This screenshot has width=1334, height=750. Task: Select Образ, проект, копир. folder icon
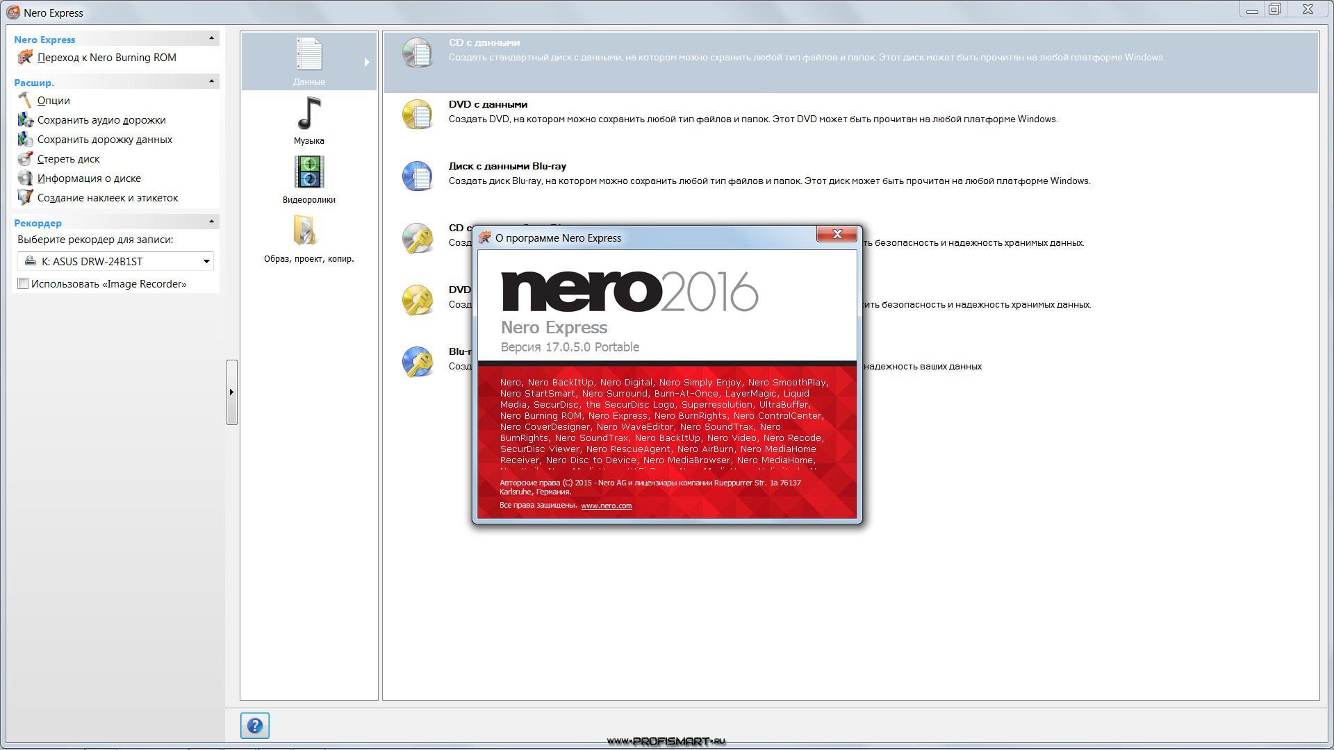(x=305, y=231)
